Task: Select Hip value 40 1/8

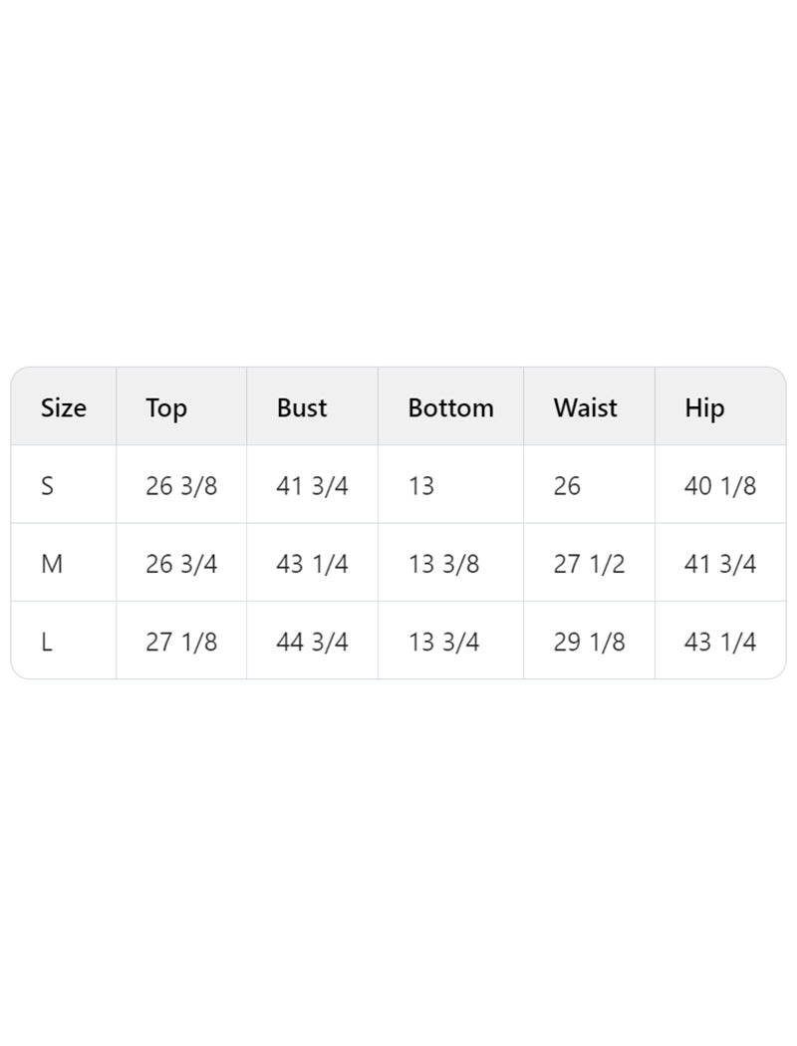Action: pyautogui.click(x=720, y=486)
